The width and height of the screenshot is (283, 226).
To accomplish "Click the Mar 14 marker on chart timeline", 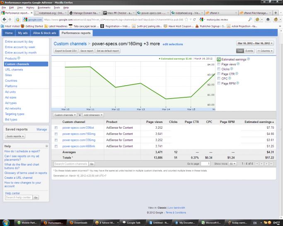I will pos(166,109).
